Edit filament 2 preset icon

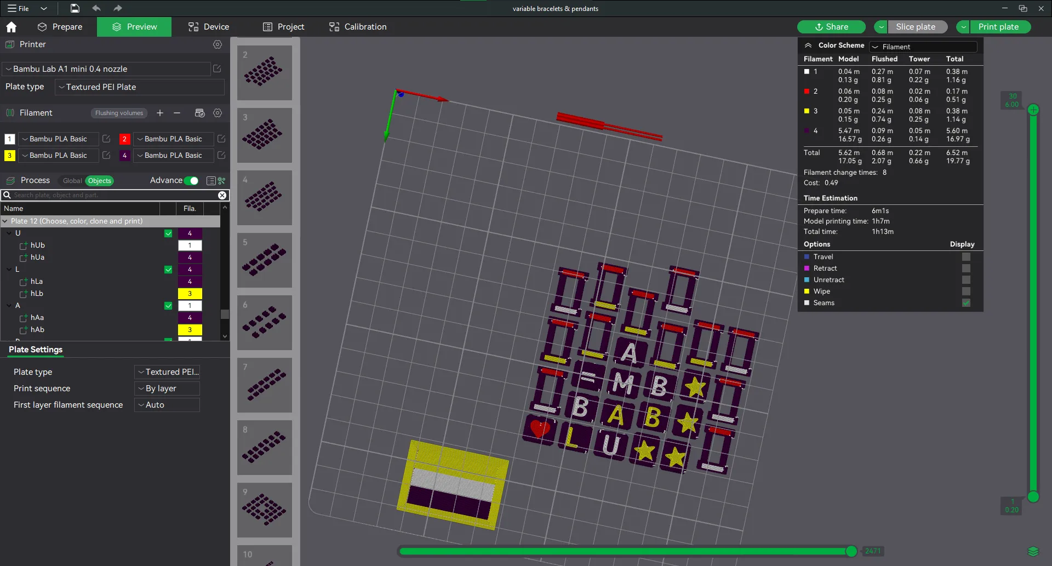click(x=221, y=139)
